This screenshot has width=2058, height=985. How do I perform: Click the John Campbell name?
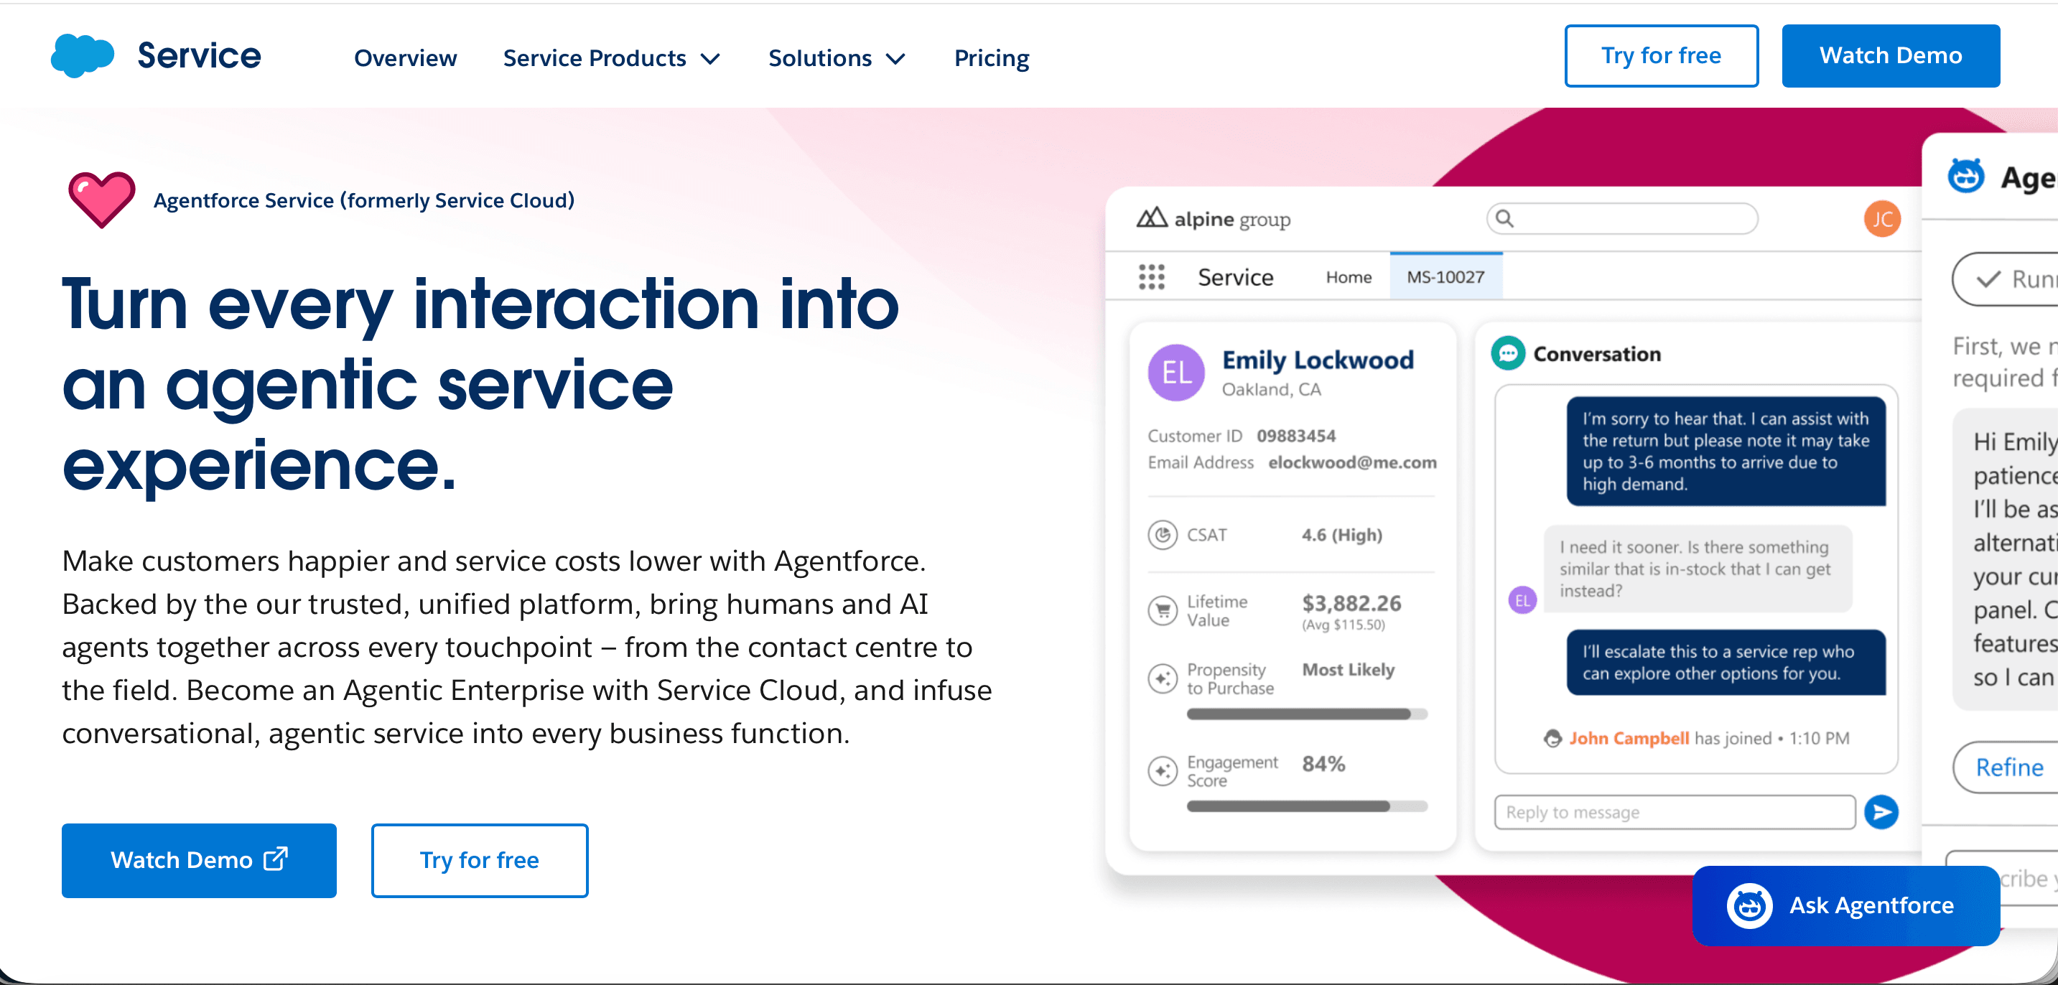[x=1629, y=738]
